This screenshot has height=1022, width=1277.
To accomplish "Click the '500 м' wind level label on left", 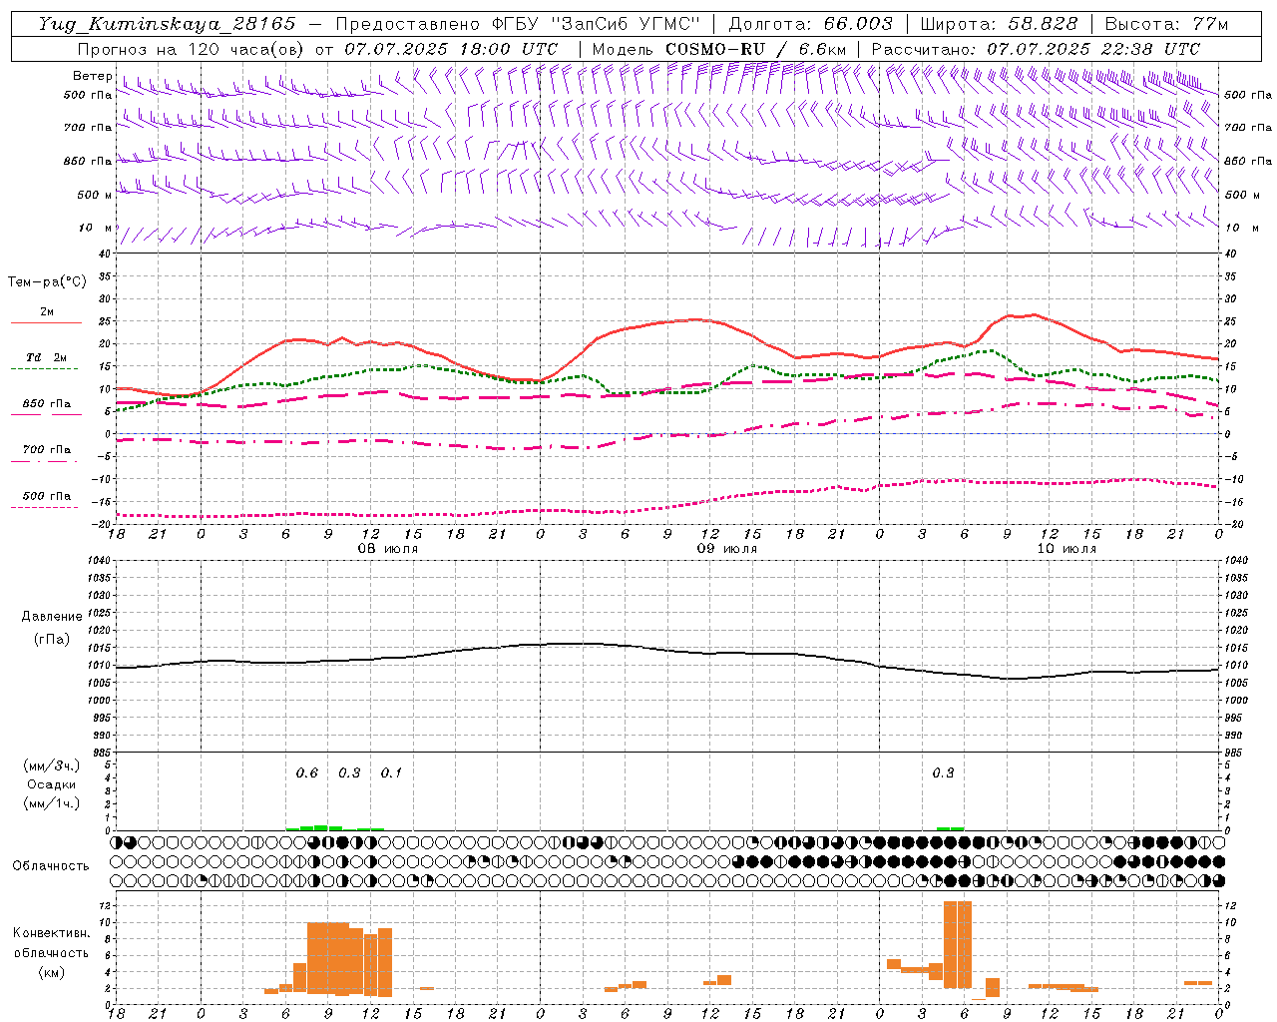I will 95,195.
